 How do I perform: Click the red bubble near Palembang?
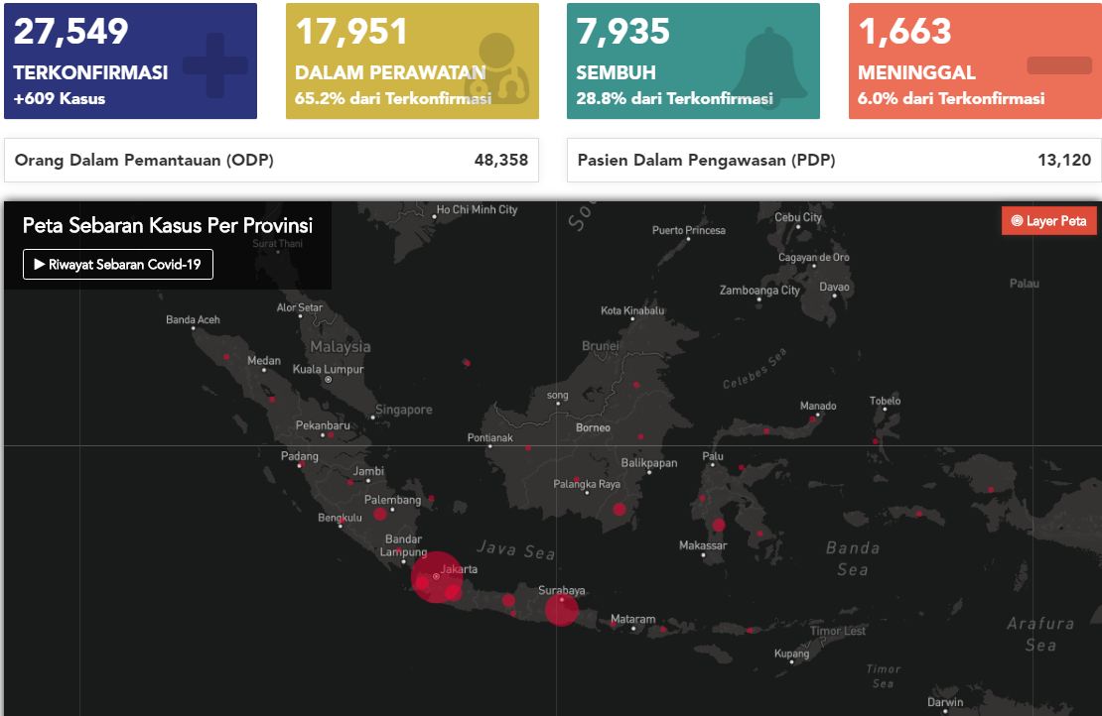(380, 514)
